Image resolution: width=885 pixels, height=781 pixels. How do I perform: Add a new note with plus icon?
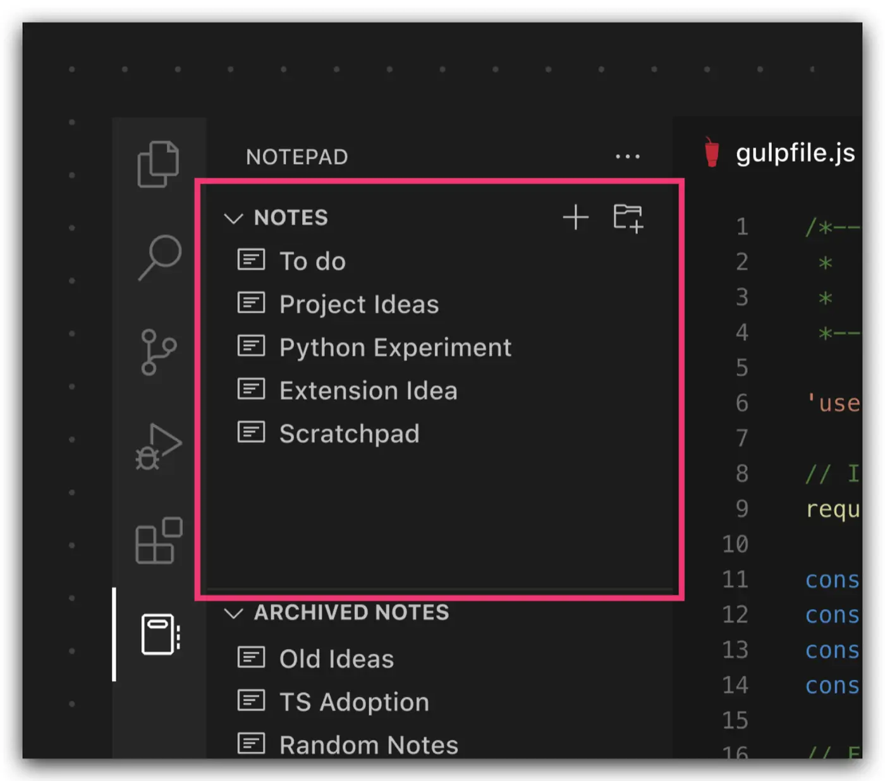[575, 217]
